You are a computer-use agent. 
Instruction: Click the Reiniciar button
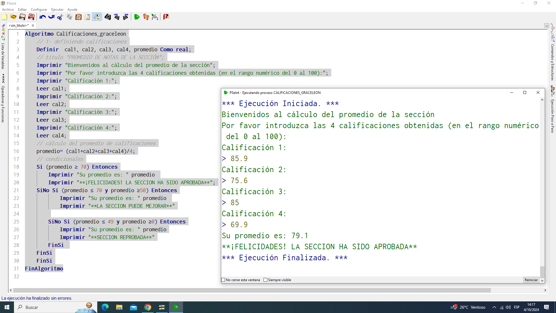531,280
